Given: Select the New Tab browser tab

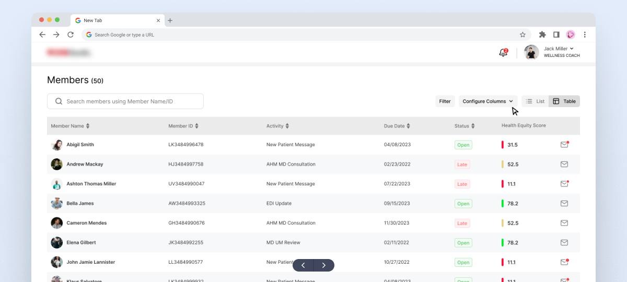Looking at the screenshot, I should point(115,20).
